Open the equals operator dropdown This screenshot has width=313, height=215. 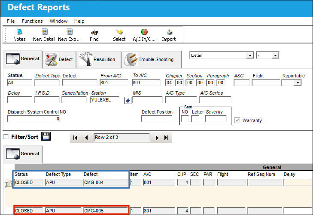point(275,55)
